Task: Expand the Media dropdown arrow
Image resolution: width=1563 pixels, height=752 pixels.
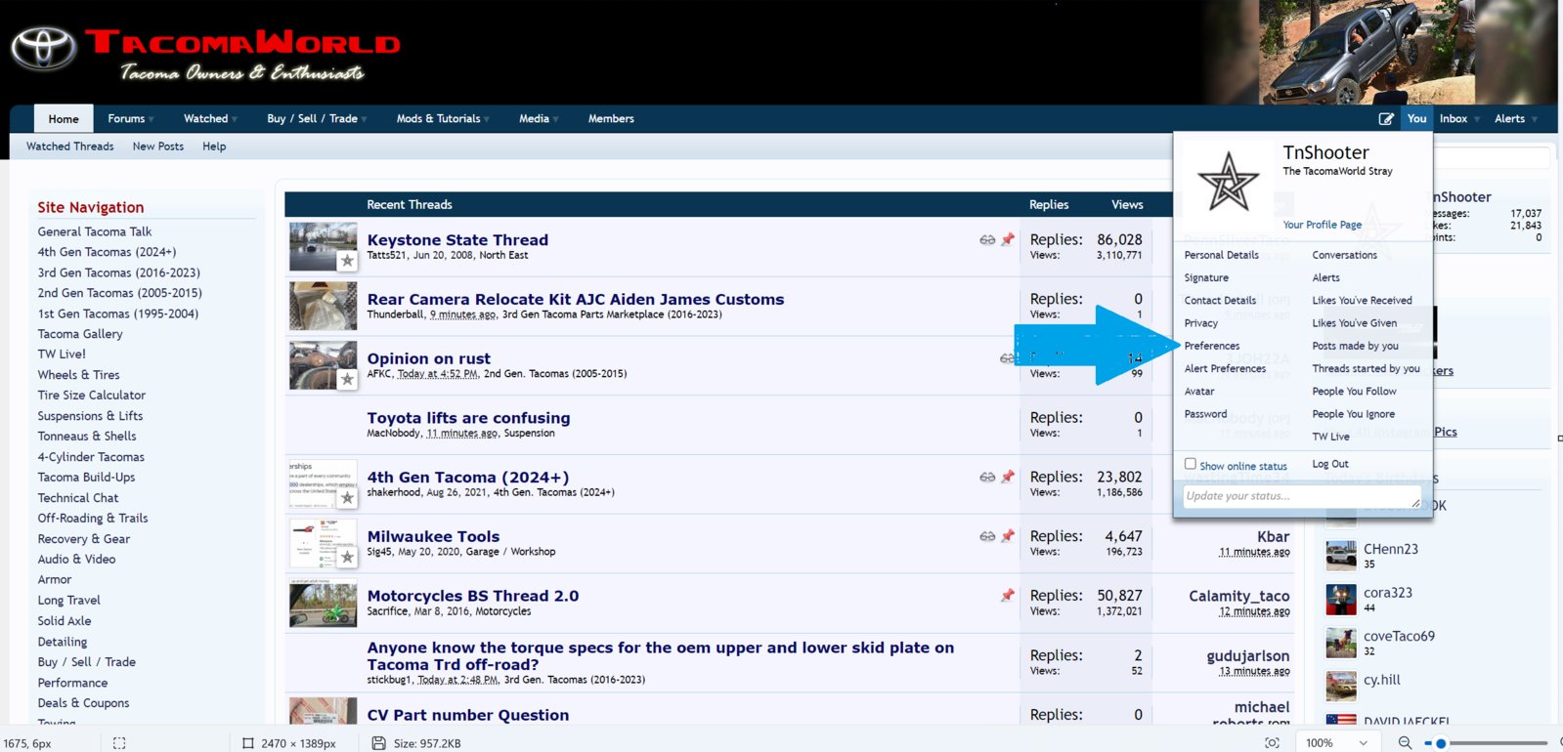Action: 555,120
